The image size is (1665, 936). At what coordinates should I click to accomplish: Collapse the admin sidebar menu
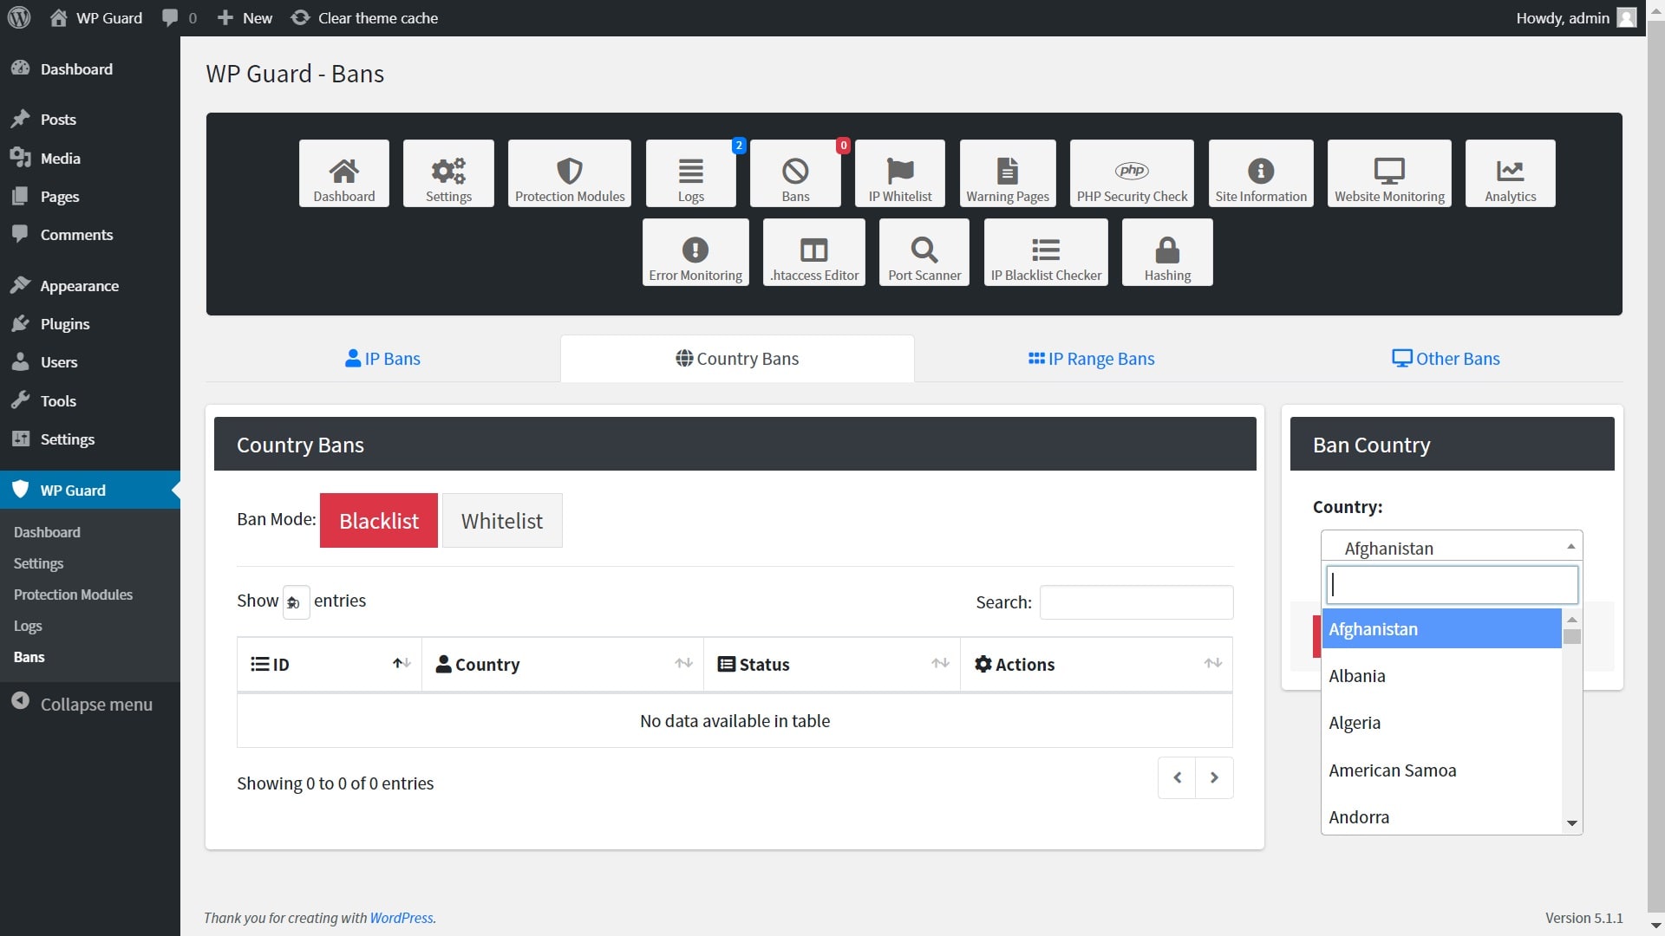pos(82,704)
